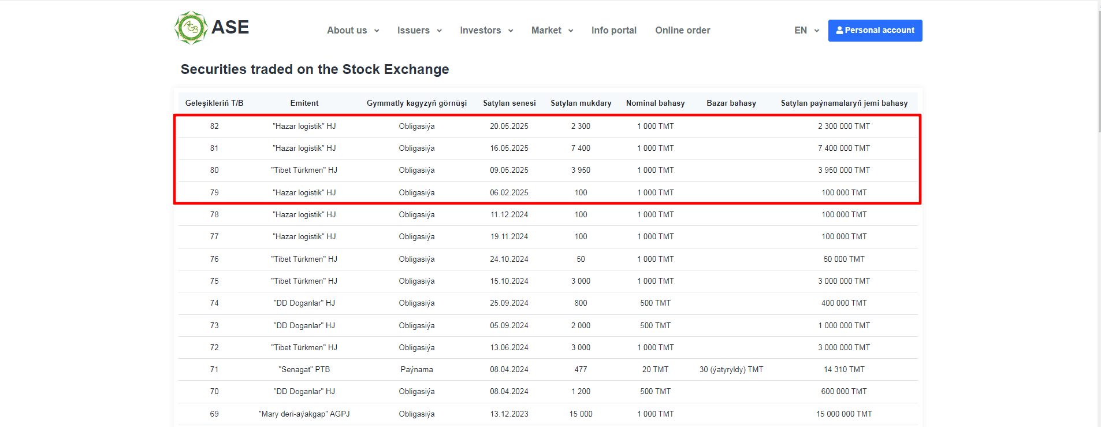Click the 50 000 TMT total
This screenshot has height=427, width=1101.
tap(844, 259)
